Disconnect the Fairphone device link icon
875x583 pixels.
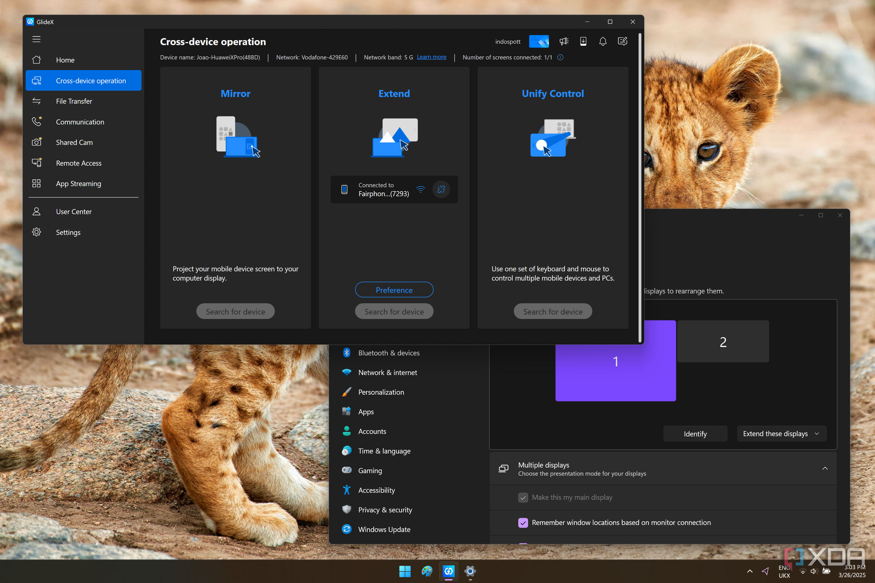coord(441,190)
